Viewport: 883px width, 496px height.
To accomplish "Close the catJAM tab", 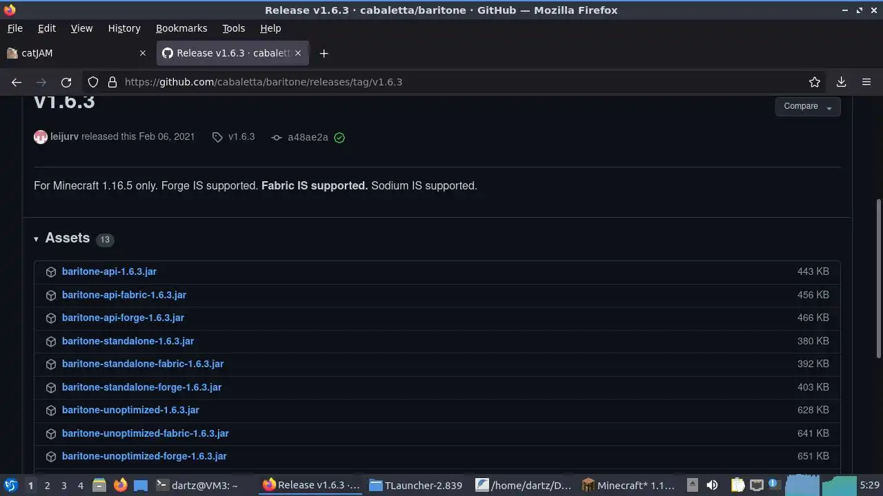I will (143, 53).
